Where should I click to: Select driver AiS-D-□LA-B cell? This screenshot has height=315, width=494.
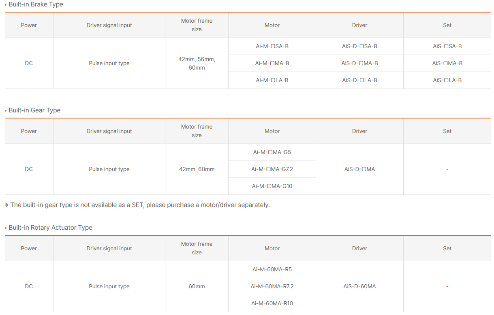[359, 80]
